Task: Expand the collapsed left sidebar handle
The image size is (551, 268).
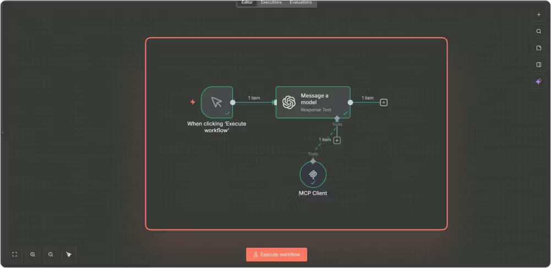Action: (2, 133)
